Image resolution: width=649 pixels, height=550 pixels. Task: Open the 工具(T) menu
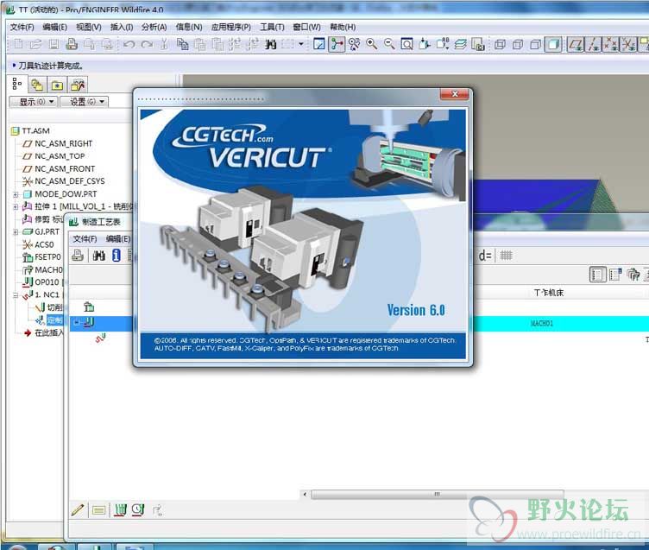272,28
